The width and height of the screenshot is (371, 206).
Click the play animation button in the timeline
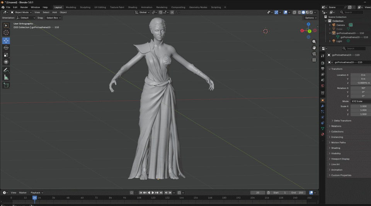click(153, 192)
